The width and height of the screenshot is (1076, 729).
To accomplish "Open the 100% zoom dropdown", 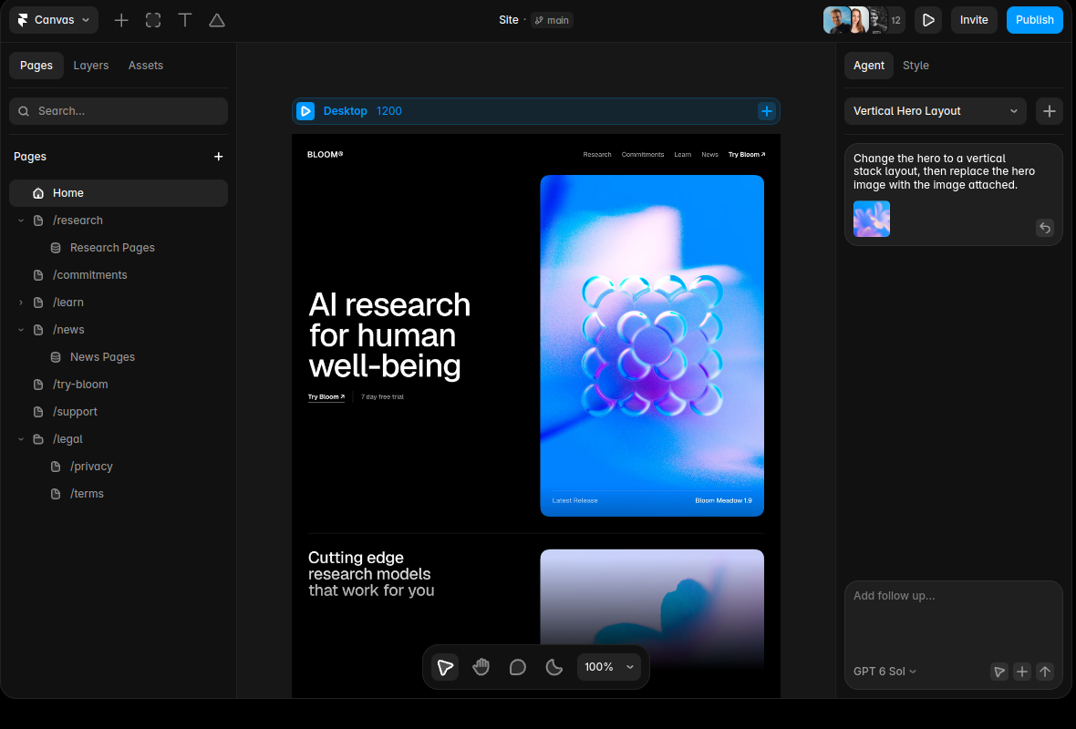I will [609, 667].
